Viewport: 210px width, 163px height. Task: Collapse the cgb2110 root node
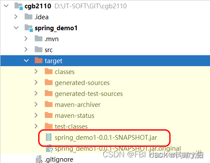coord(6,6)
